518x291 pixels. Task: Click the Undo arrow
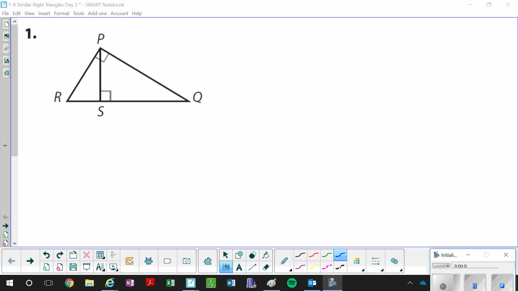tap(46, 255)
